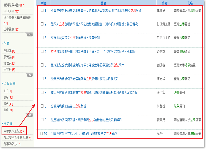Show more publication dates with the >> button
206x149 pixels.
pos(30,115)
